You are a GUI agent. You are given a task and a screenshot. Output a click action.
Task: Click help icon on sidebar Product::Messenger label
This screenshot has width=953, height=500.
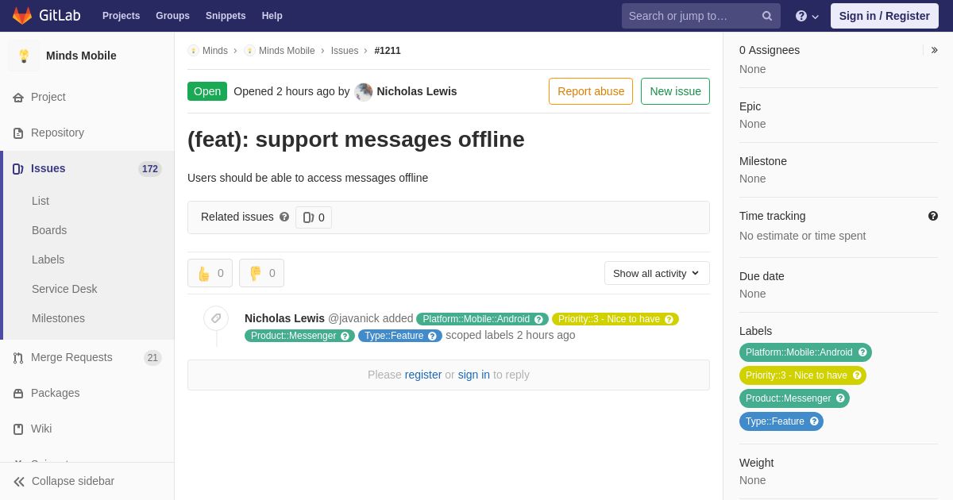(840, 398)
